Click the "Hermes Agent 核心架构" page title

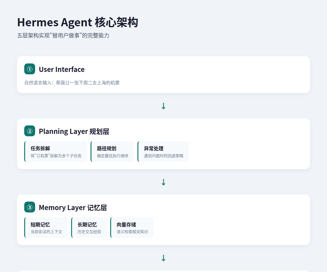78,23
